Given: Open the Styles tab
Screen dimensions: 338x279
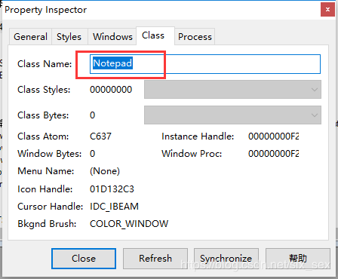Looking at the screenshot, I should click(69, 37).
